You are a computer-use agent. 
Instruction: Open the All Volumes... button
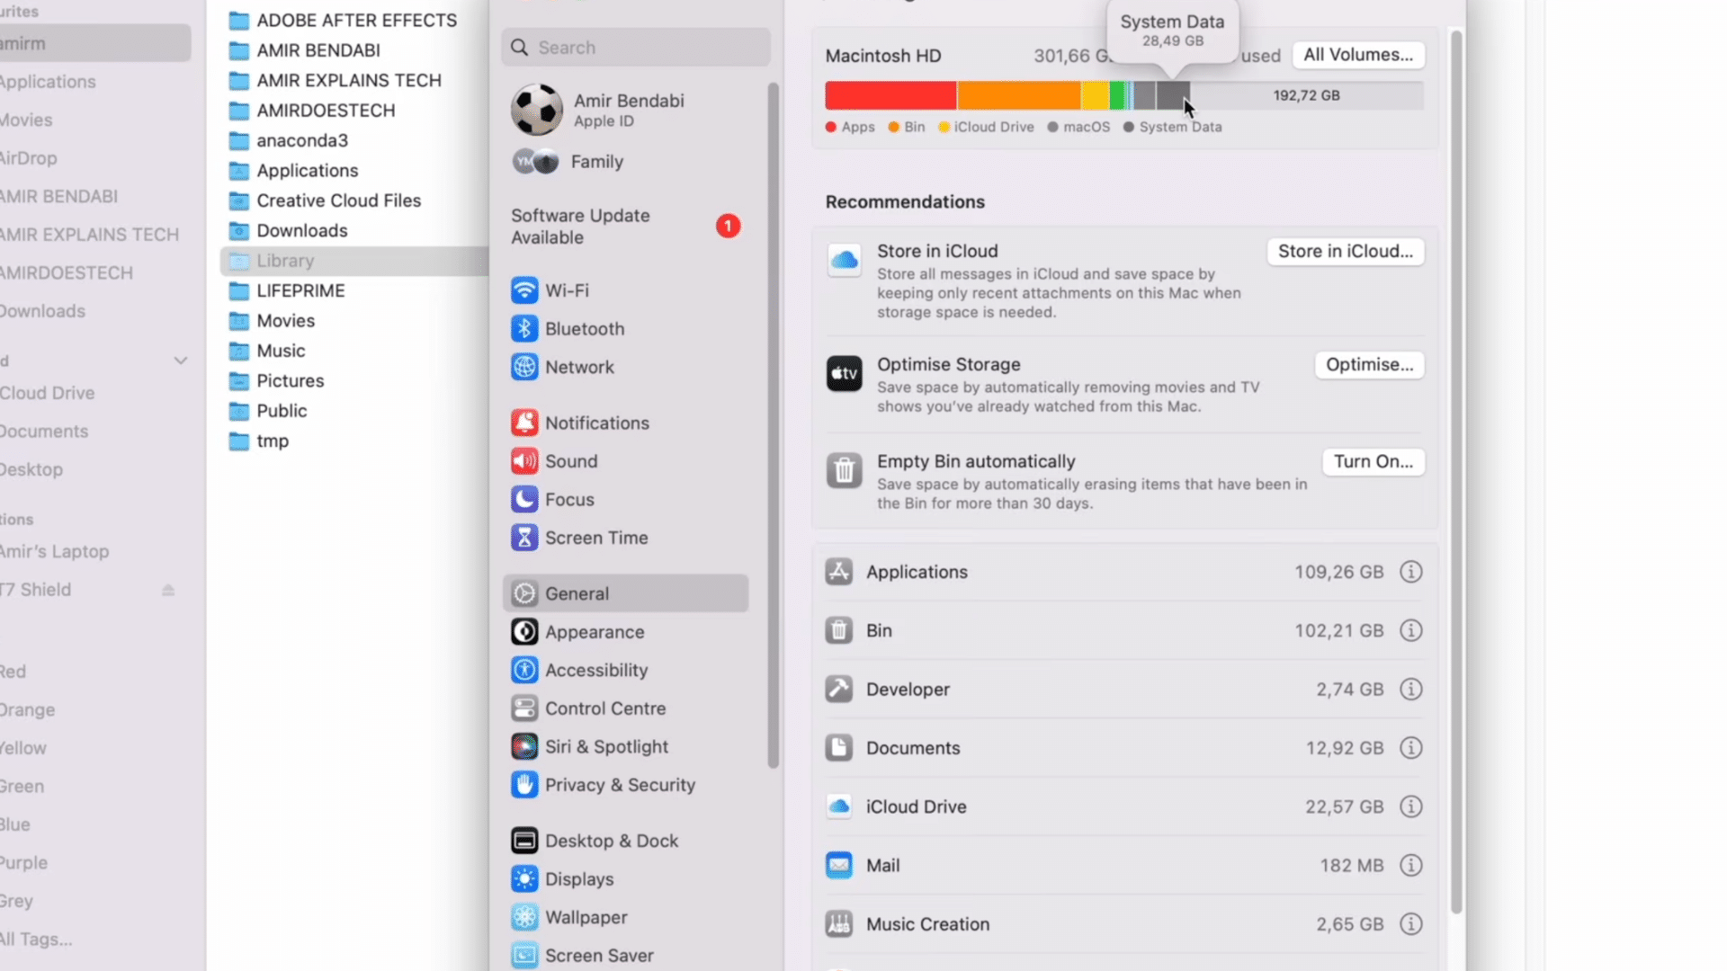pos(1358,55)
